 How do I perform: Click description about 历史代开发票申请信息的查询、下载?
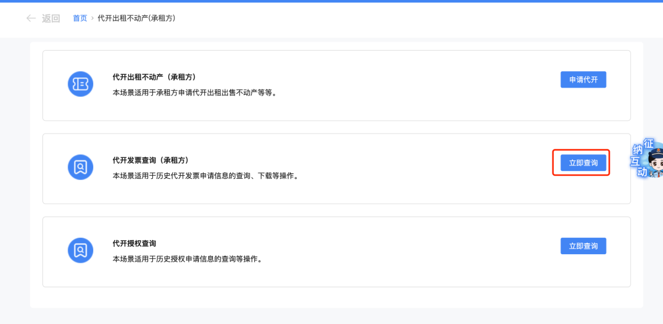point(206,176)
